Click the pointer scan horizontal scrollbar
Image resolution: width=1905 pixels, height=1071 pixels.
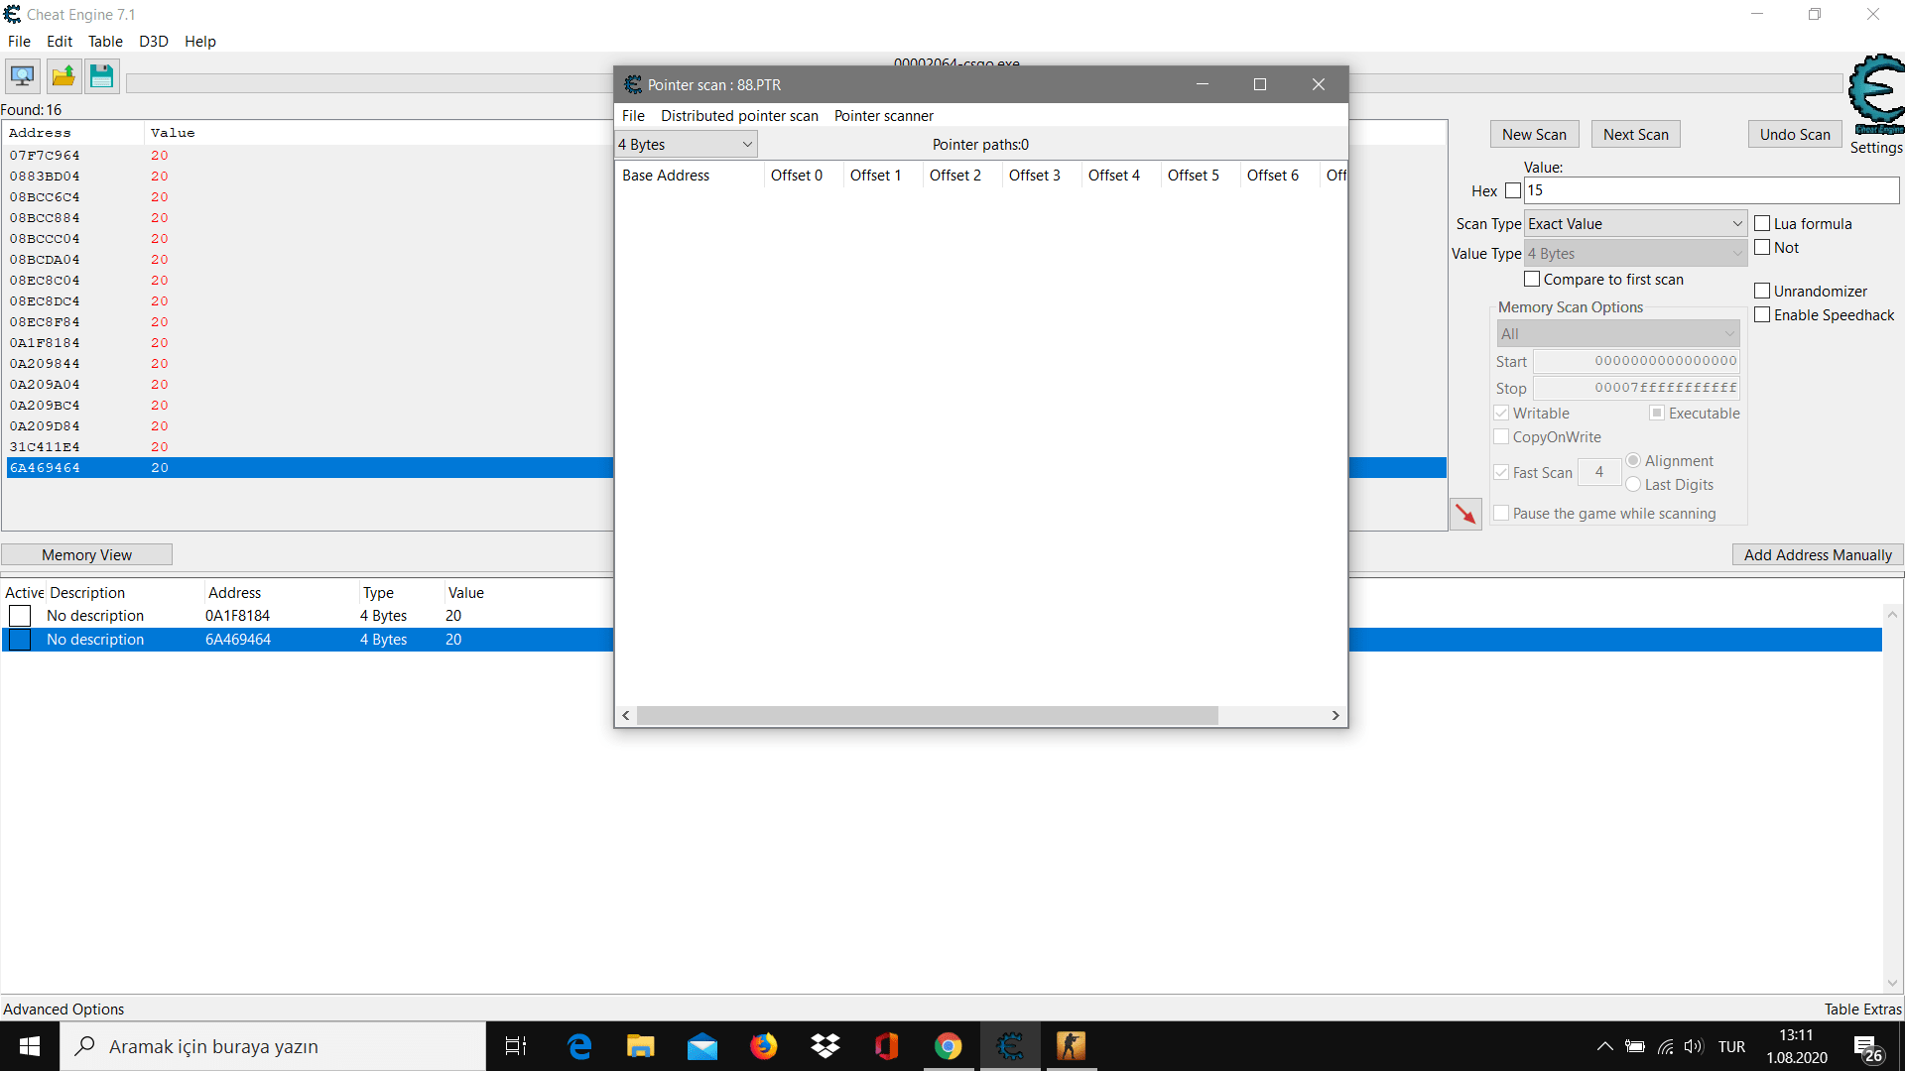pyautogui.click(x=927, y=716)
